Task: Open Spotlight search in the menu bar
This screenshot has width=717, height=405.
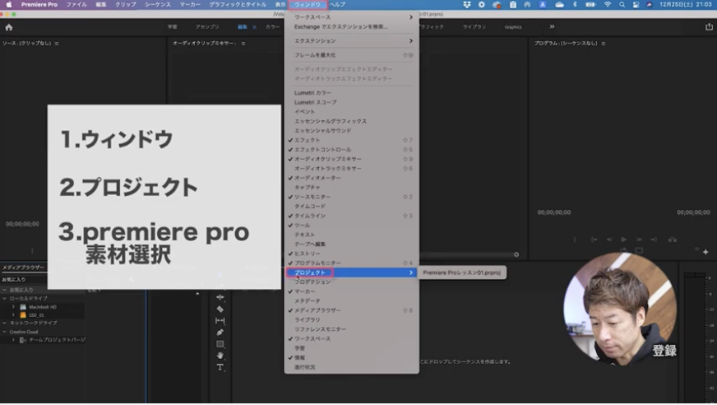Action: click(622, 5)
